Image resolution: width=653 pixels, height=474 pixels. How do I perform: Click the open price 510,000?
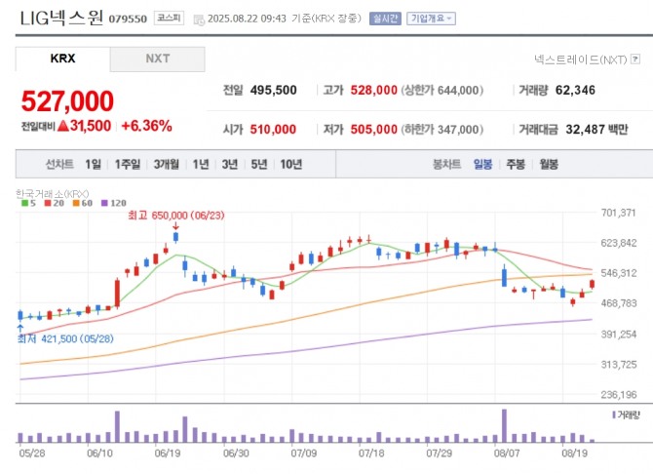click(x=273, y=130)
